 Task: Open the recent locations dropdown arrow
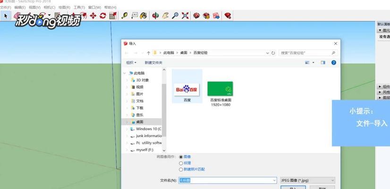point(142,53)
